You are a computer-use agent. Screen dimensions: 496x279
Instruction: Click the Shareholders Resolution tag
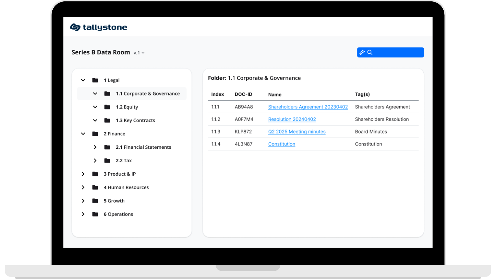(382, 119)
